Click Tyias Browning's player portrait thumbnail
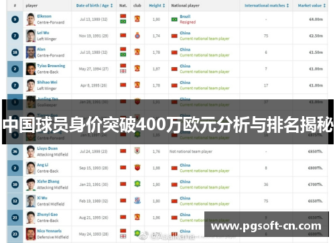The height and width of the screenshot is (243, 335). 31,69
